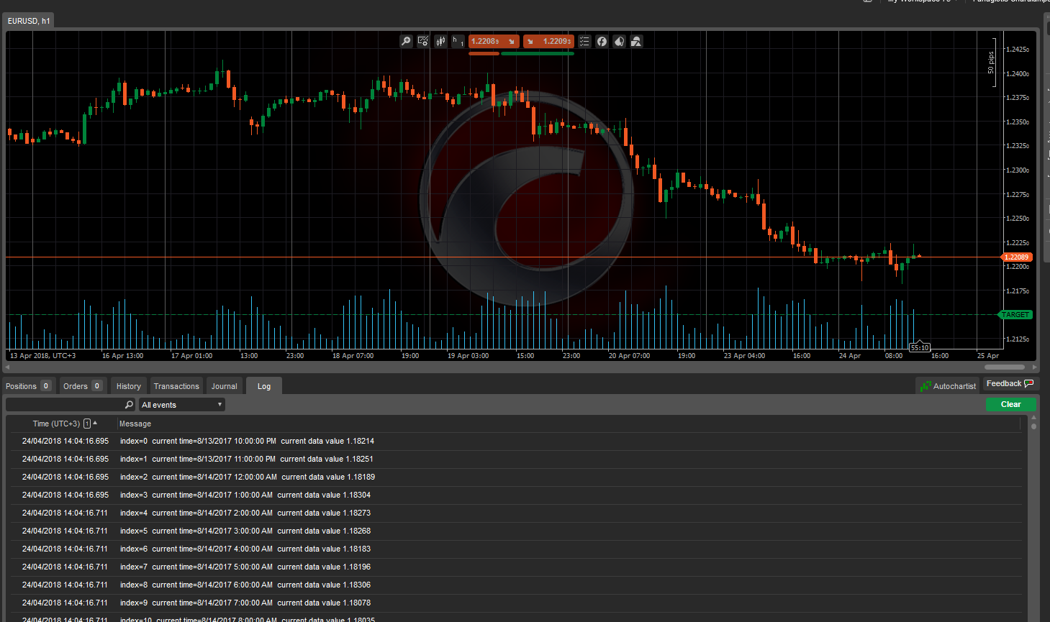
Task: Expand the All events filter dropdown
Action: 182,405
